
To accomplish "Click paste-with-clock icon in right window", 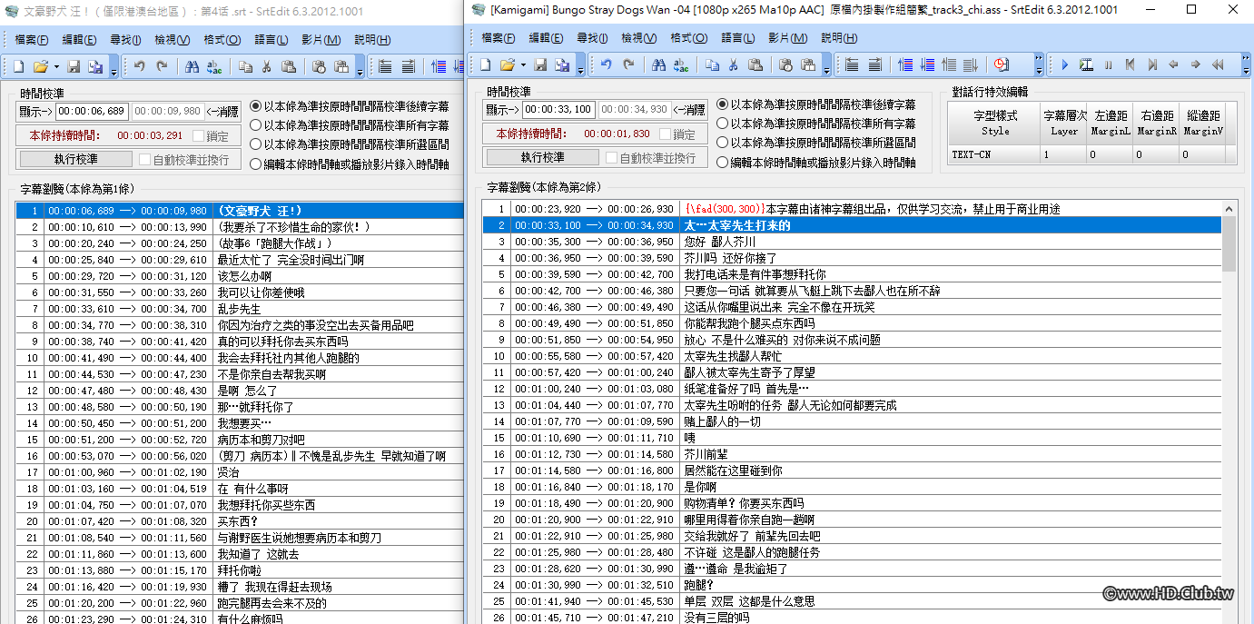I will pos(786,64).
